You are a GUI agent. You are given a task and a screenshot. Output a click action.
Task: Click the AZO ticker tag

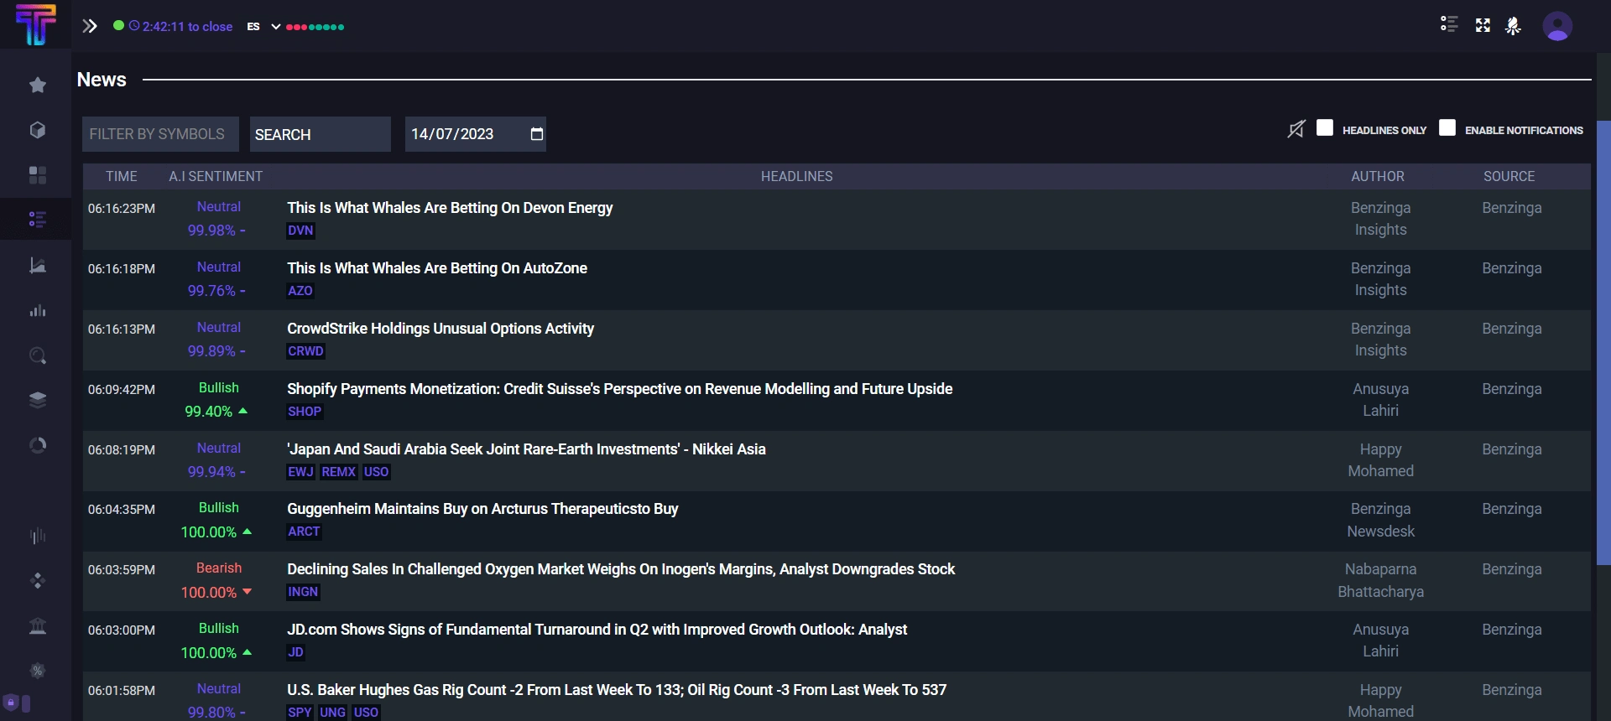point(300,291)
